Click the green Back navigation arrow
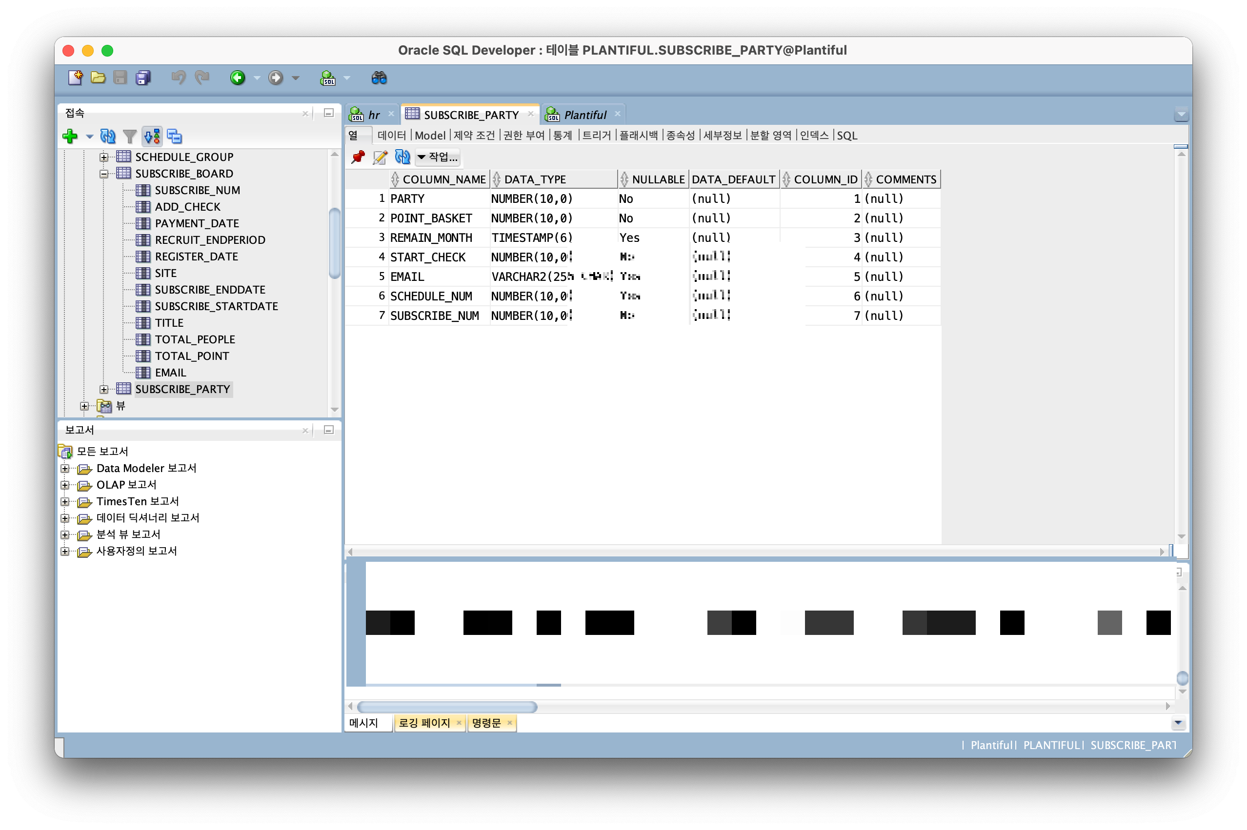The height and width of the screenshot is (830, 1247). point(237,78)
